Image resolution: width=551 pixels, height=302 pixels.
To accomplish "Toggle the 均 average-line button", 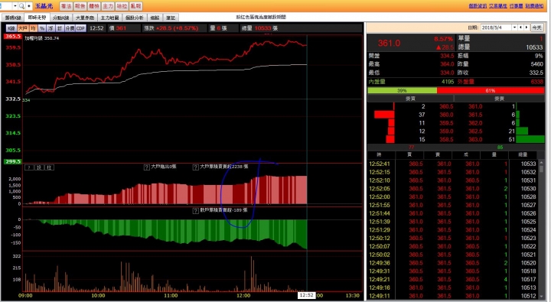I will tap(33, 28).
